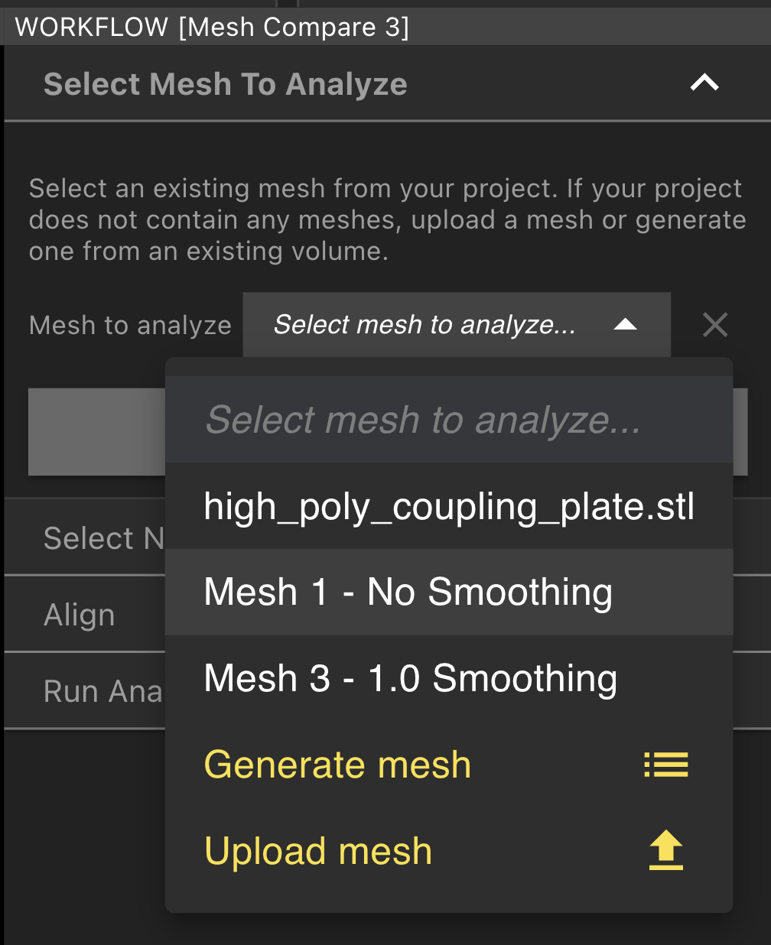This screenshot has height=945, width=771.
Task: Click the highlighted Mesh 1 dropdown row
Action: coord(408,593)
